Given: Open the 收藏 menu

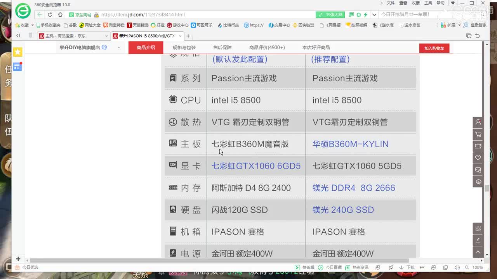Looking at the screenshot, I should click(415, 3).
